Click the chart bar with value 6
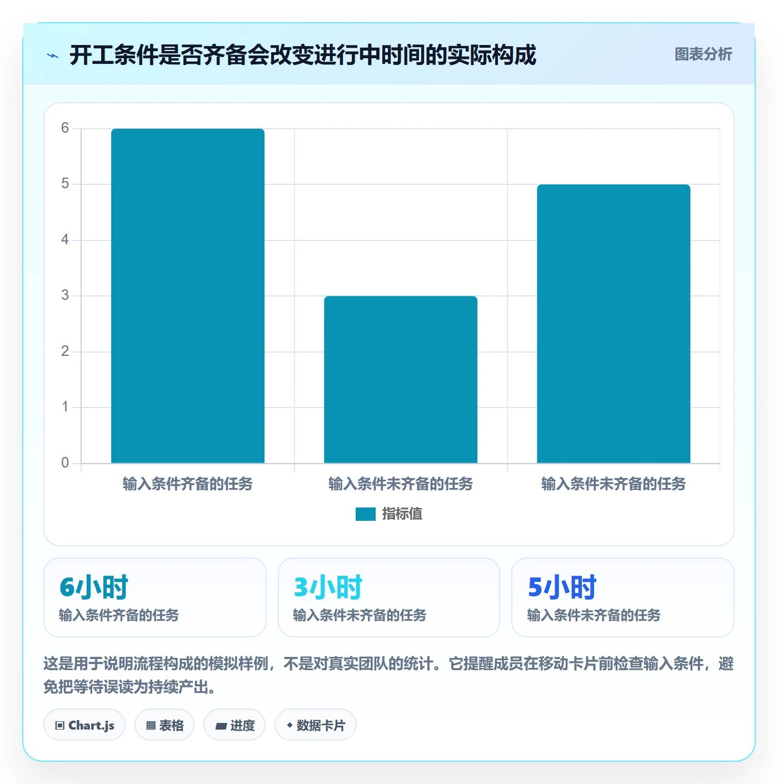Screen dimensions: 778x784 coord(188,296)
